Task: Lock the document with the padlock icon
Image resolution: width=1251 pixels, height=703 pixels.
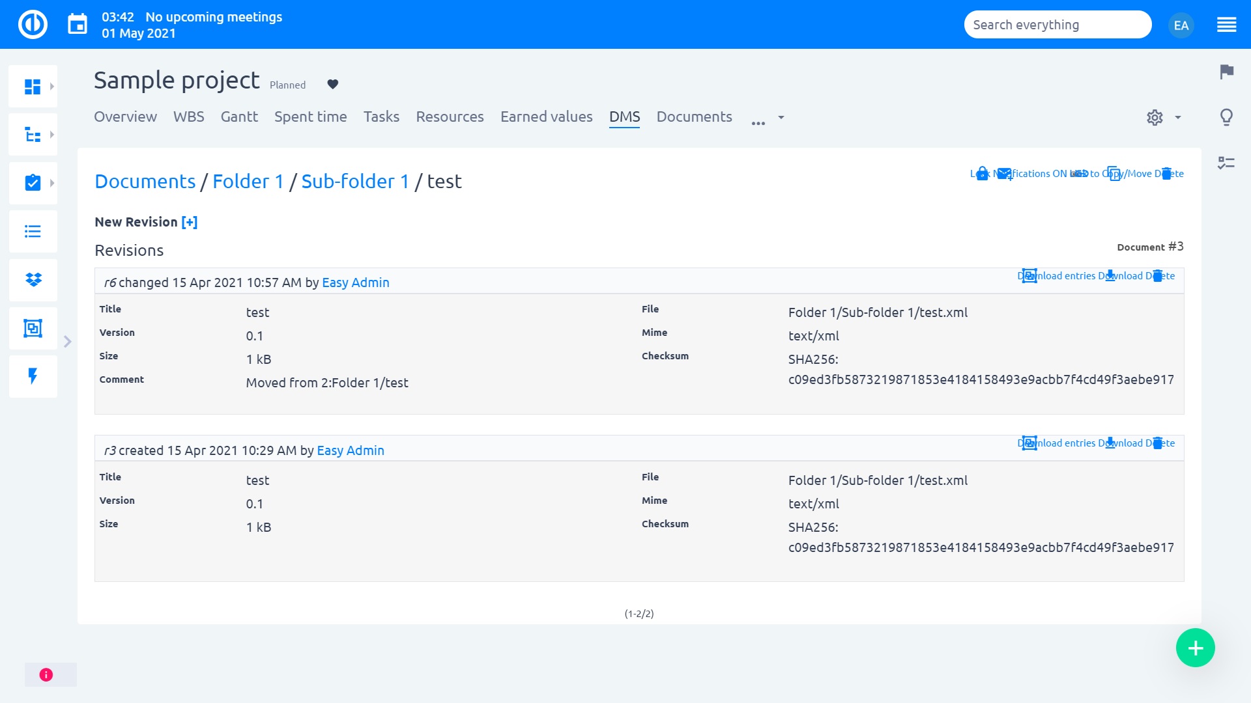Action: tap(982, 173)
